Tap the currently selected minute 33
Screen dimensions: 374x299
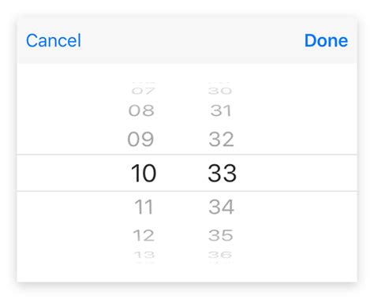pos(223,173)
